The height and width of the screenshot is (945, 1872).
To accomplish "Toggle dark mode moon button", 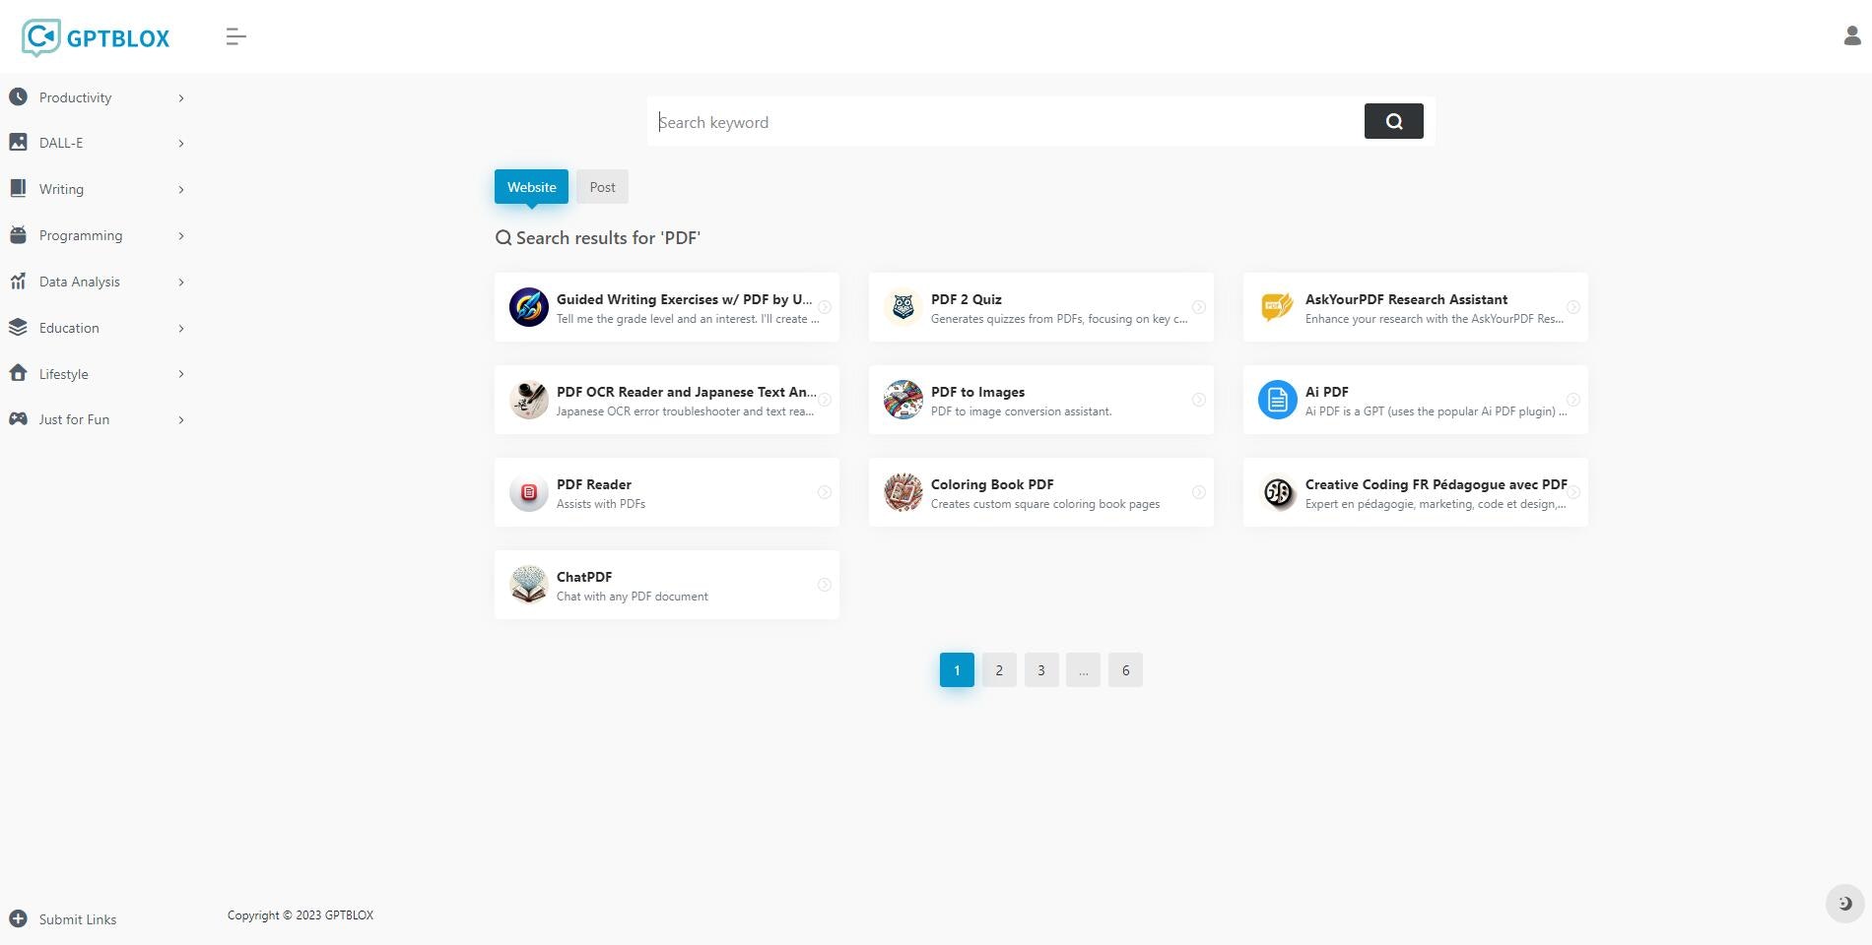I will click(x=1844, y=903).
